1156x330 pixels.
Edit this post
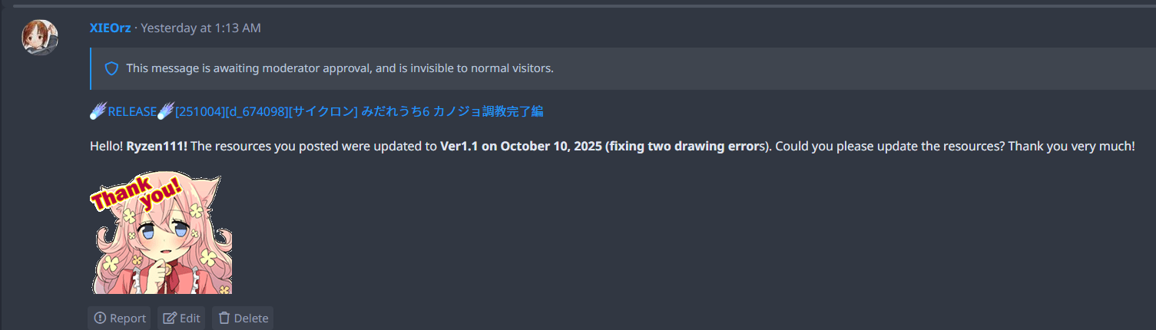[x=182, y=318]
